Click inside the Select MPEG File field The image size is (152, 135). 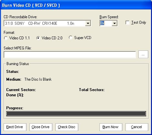pos(70,55)
